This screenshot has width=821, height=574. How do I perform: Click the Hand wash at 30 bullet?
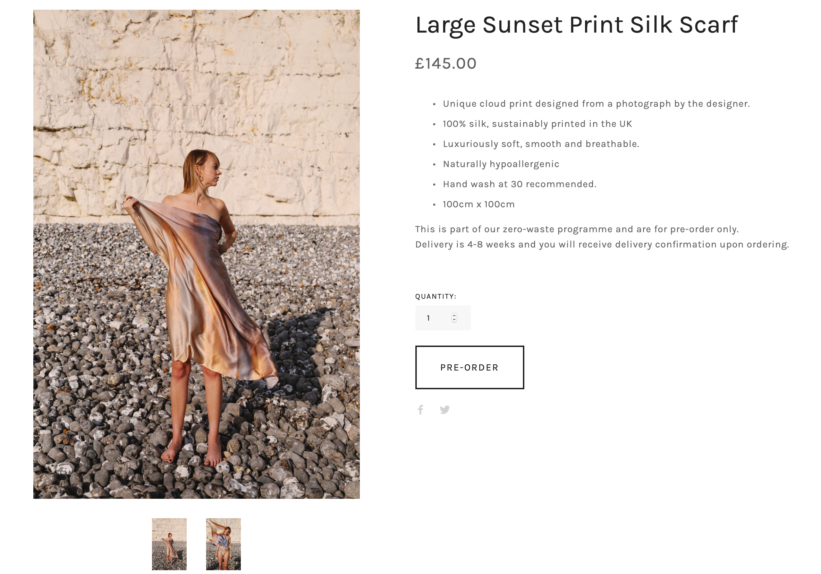[x=519, y=184]
